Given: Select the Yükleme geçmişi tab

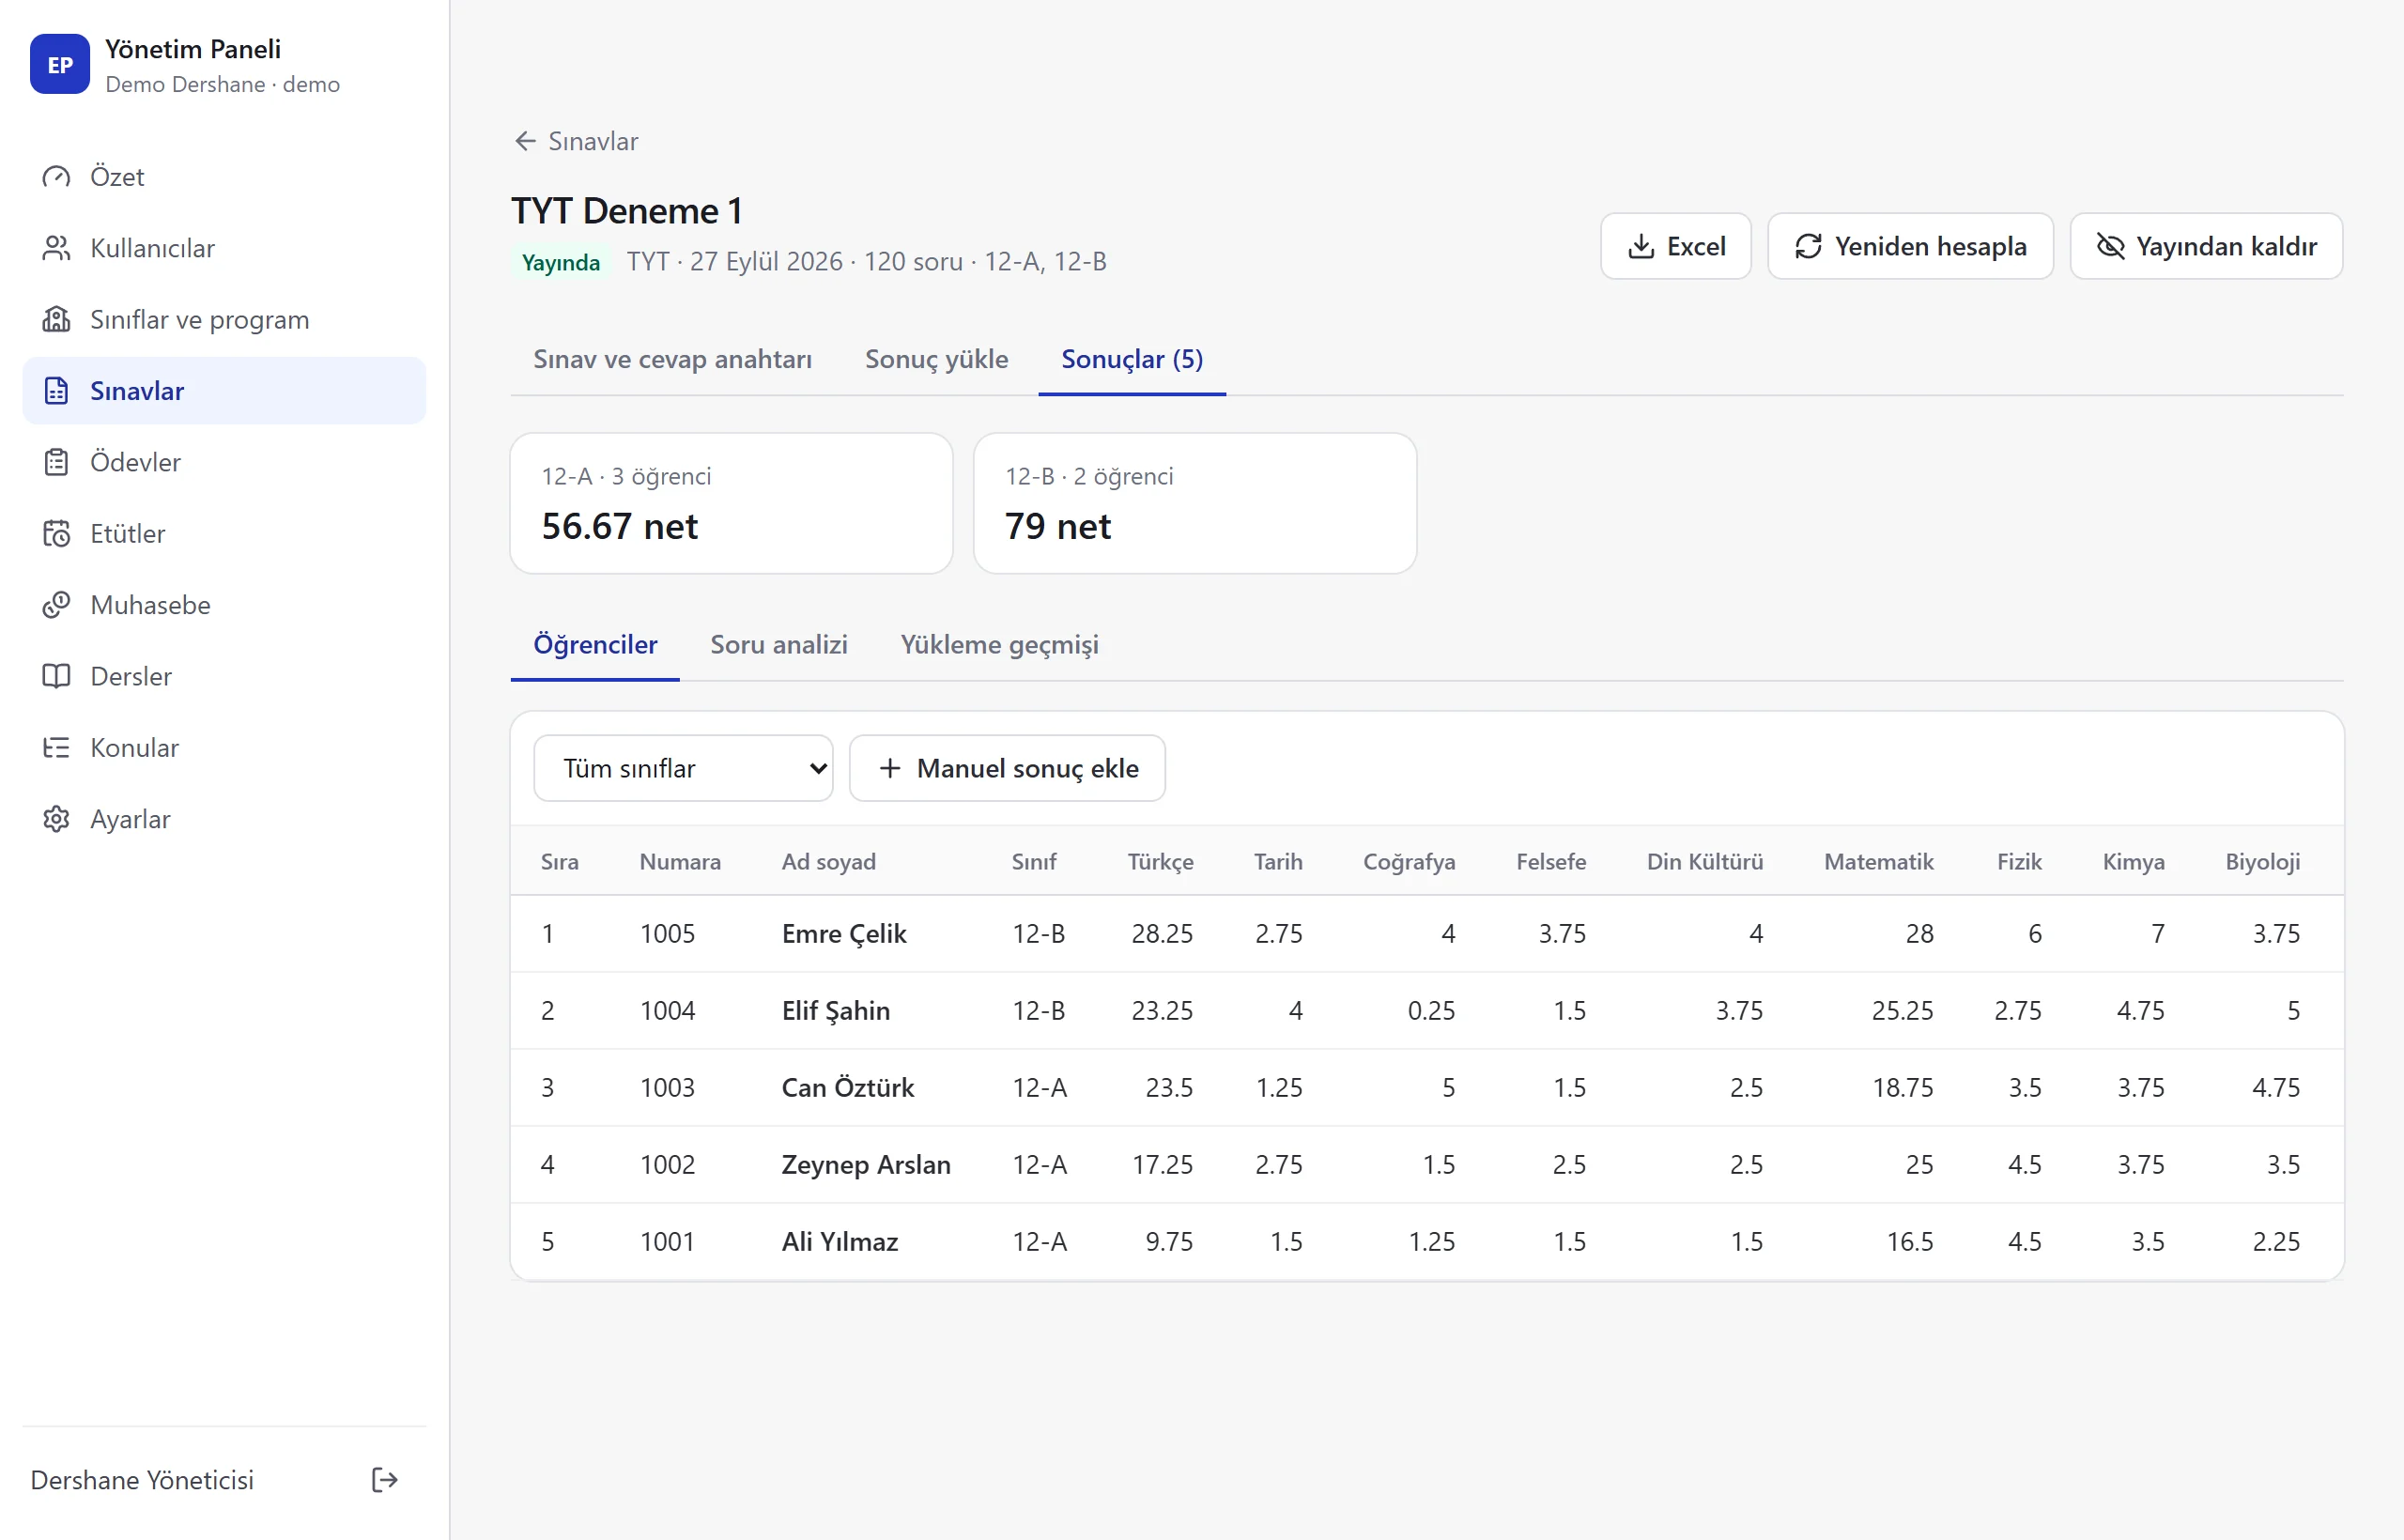Looking at the screenshot, I should pyautogui.click(x=999, y=645).
